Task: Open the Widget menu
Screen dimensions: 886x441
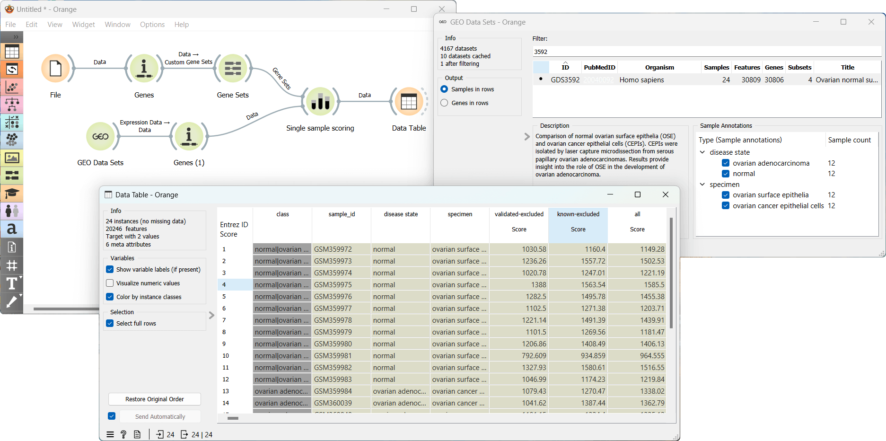Action: click(x=83, y=24)
